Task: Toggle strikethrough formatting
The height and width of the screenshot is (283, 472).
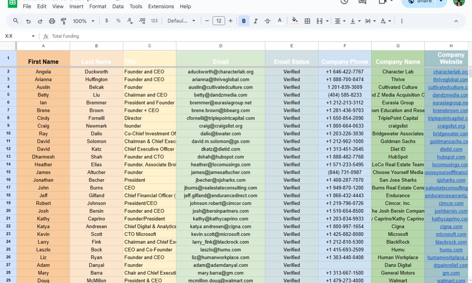Action: click(x=267, y=21)
